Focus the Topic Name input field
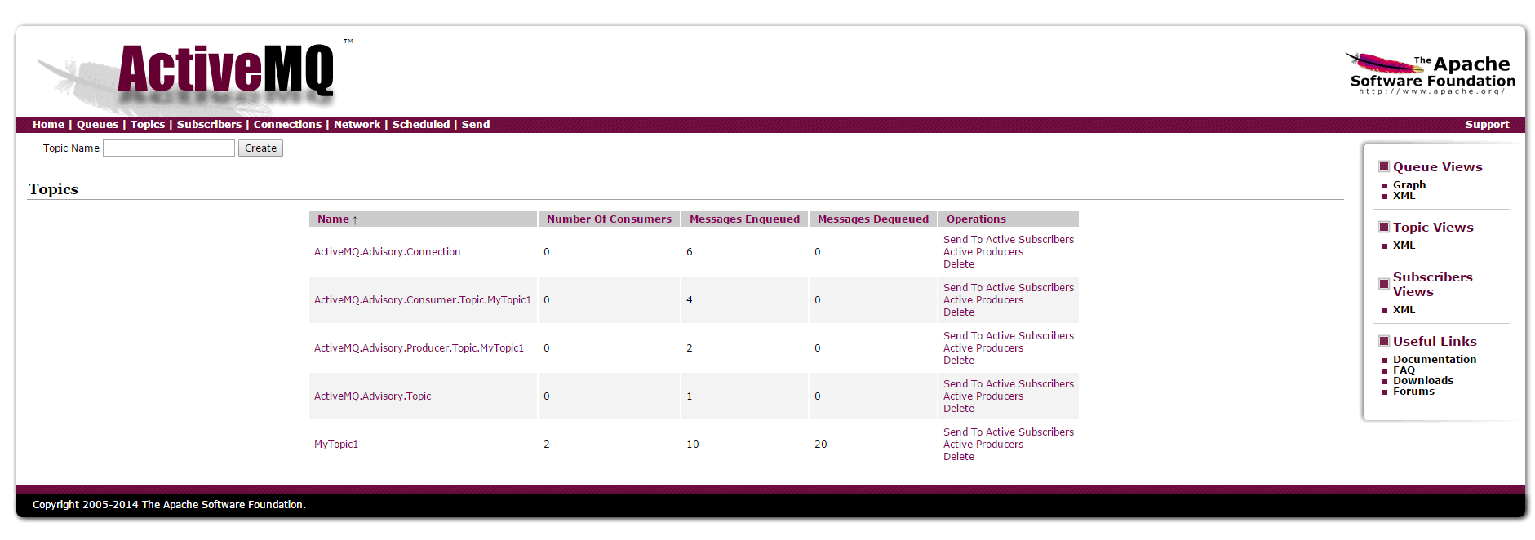Screen dimensions: 1535x540 click(x=169, y=148)
